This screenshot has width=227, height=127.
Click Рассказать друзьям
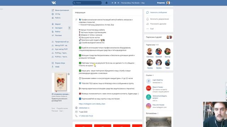pyautogui.click(x=158, y=24)
